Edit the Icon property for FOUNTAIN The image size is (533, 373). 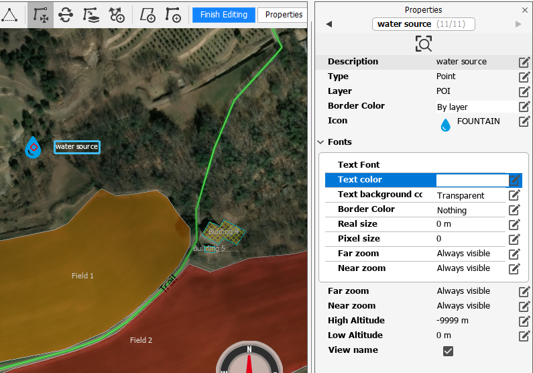click(524, 121)
